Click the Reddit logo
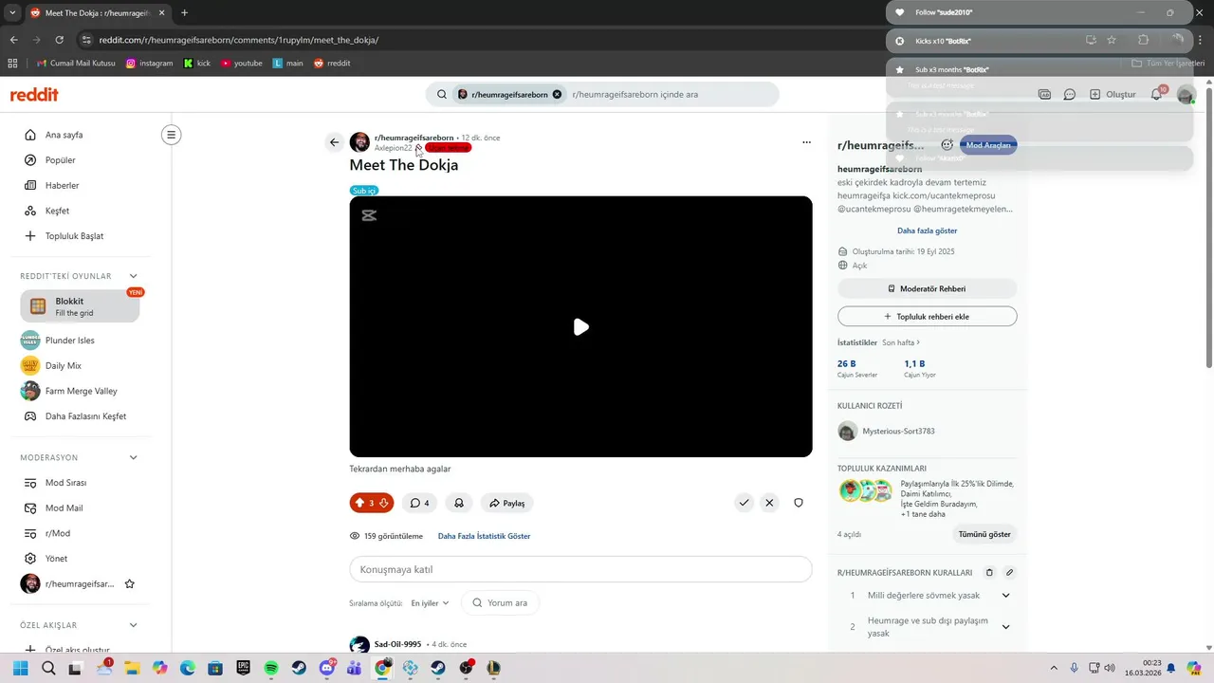The width and height of the screenshot is (1214, 683). pyautogui.click(x=34, y=95)
